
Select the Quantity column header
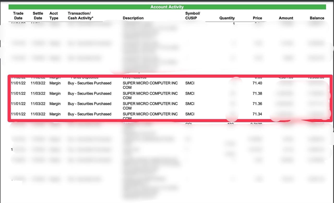click(227, 18)
